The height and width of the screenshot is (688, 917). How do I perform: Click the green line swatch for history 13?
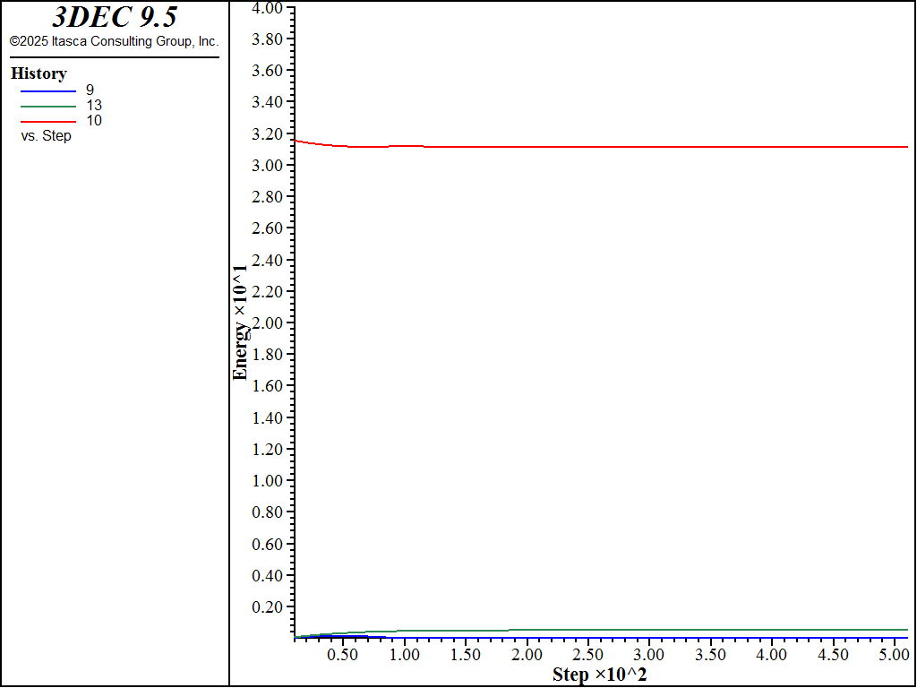(48, 107)
